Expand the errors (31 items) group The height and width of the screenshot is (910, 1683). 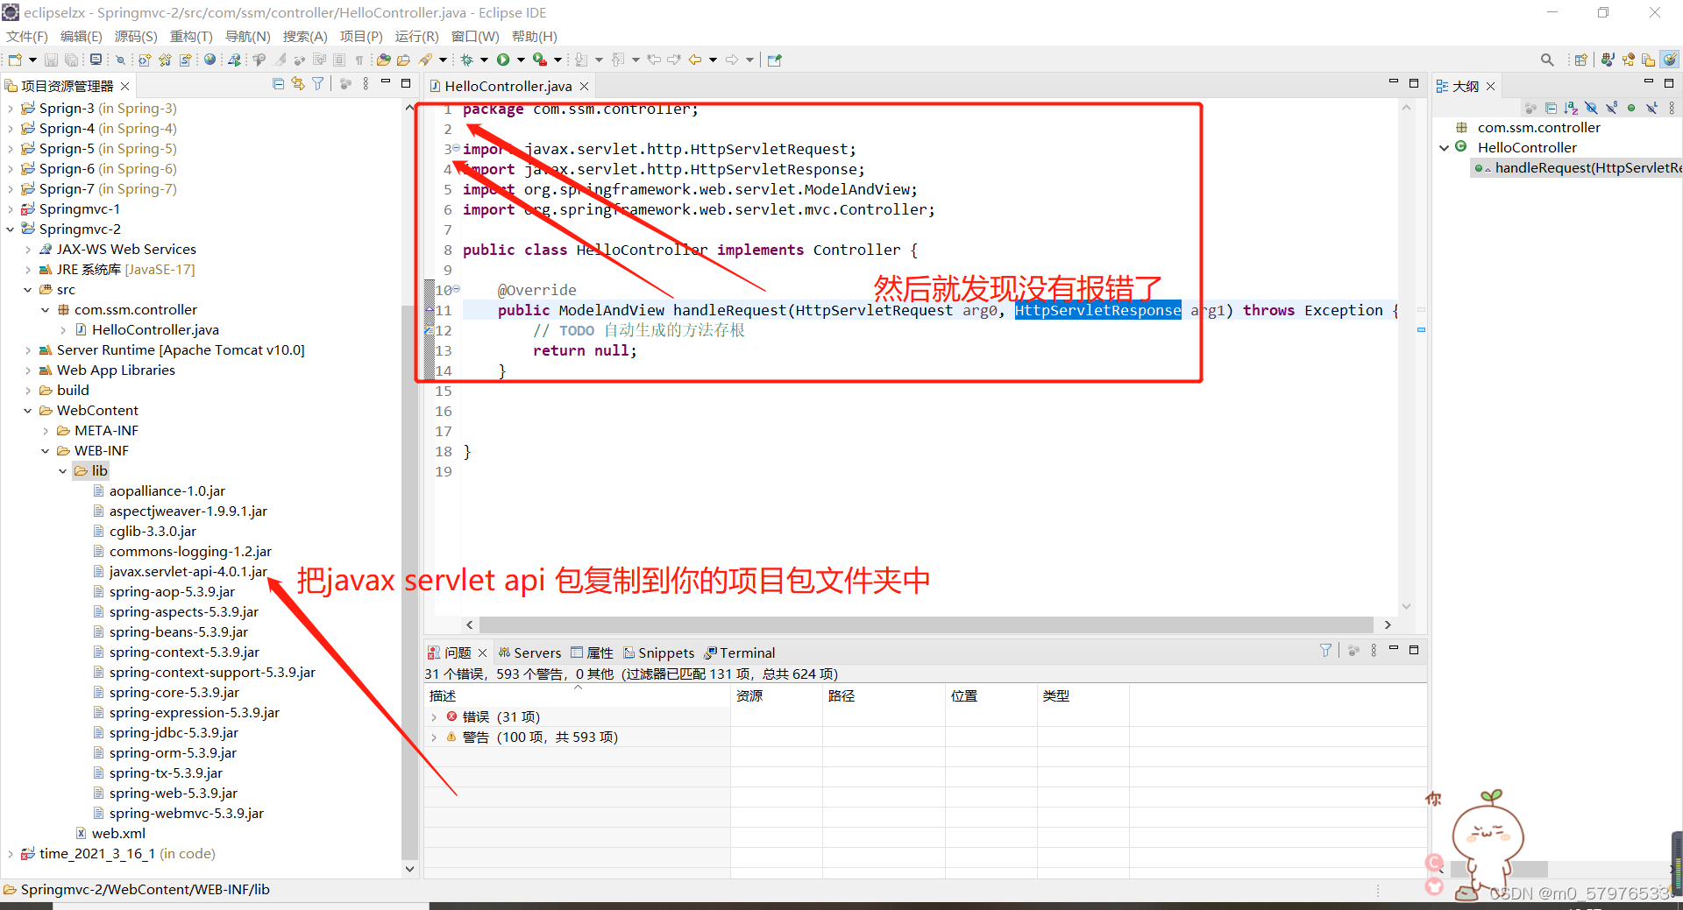[x=433, y=717]
